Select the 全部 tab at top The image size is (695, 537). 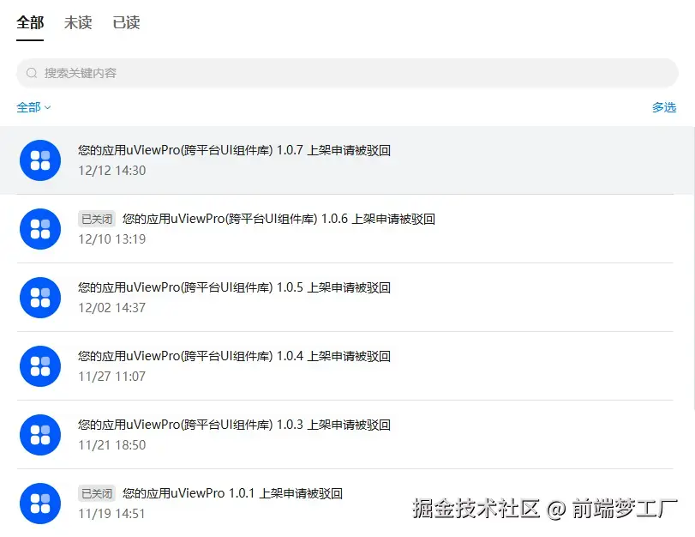point(30,22)
